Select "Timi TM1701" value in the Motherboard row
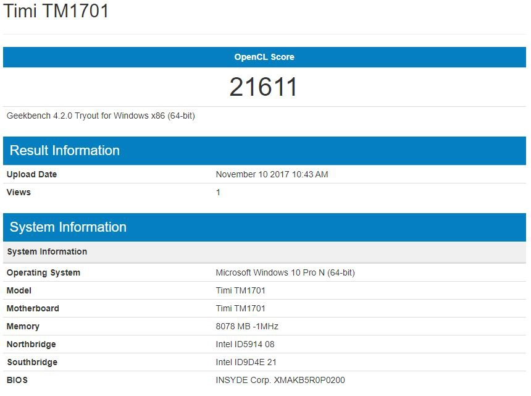This screenshot has width=531, height=396. point(240,309)
